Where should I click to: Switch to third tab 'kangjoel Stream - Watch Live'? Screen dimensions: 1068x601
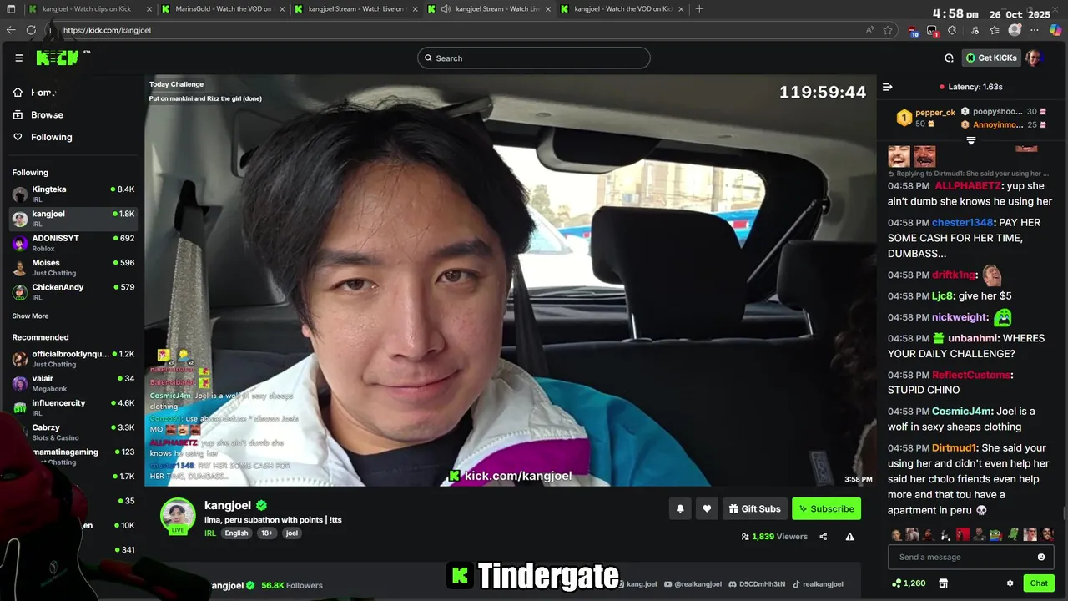pyautogui.click(x=355, y=9)
